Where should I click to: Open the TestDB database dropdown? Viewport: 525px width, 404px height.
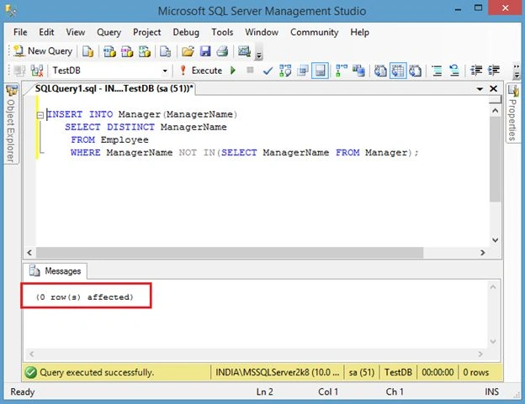coord(165,71)
